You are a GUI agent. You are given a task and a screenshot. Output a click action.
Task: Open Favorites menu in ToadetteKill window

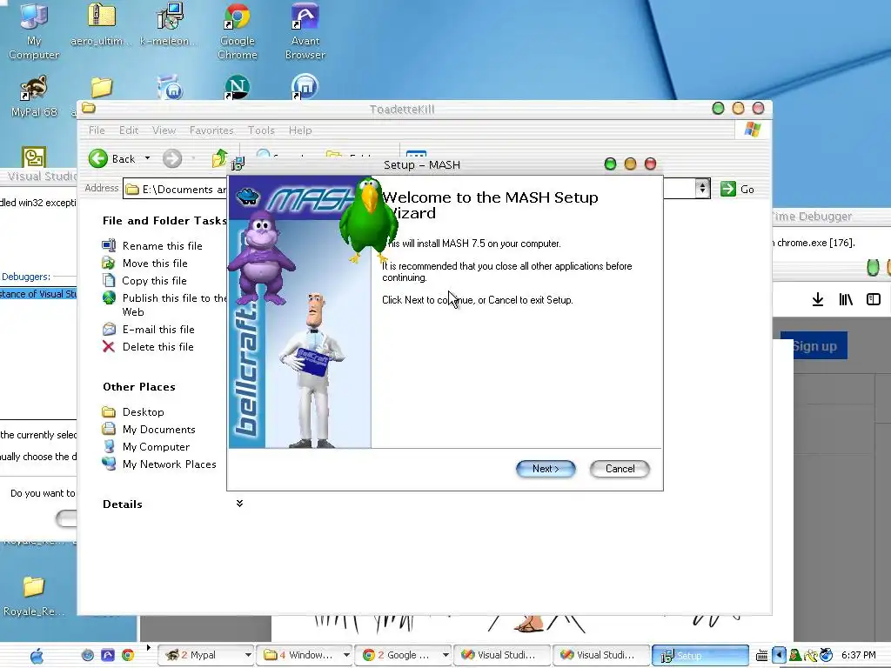[x=211, y=130]
